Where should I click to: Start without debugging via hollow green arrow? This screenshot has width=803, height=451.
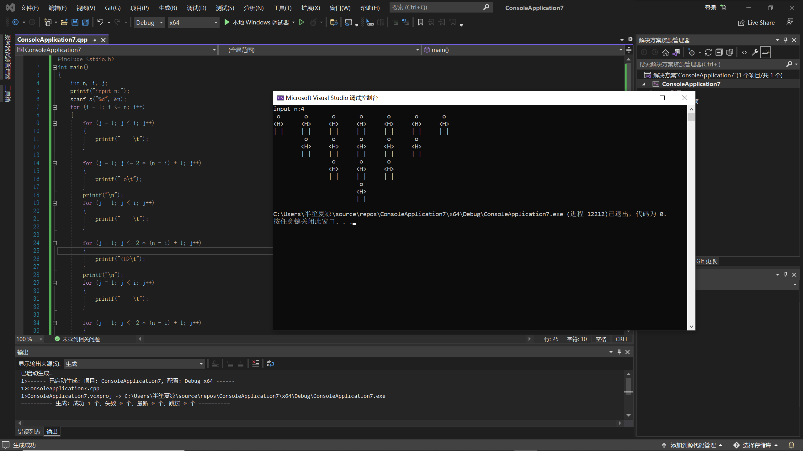pyautogui.click(x=301, y=22)
